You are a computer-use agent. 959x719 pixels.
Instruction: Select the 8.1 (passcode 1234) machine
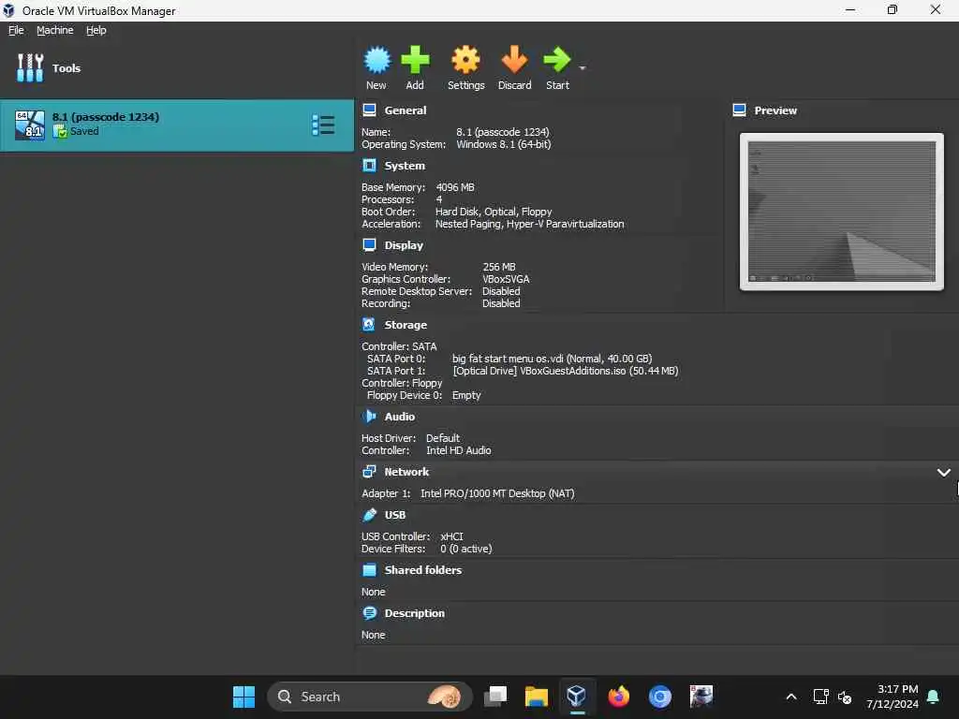[x=177, y=125]
